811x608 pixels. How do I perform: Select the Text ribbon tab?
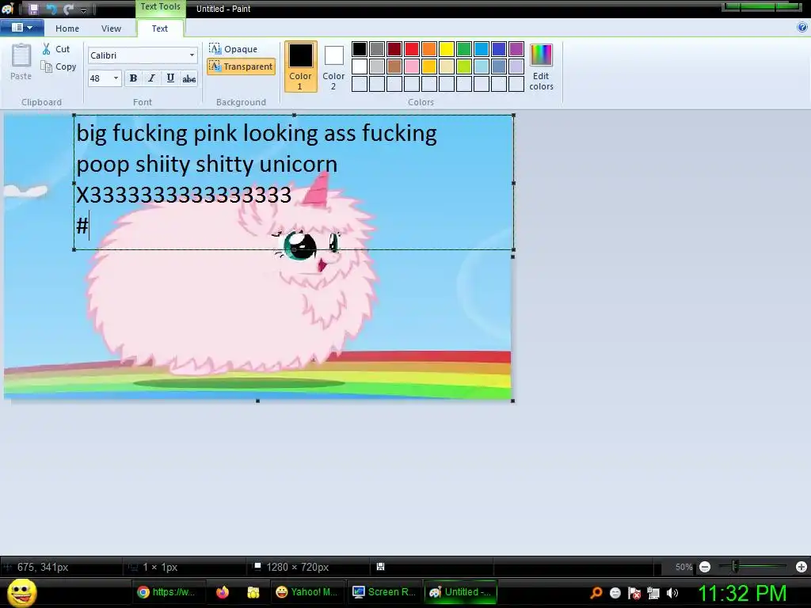click(159, 28)
